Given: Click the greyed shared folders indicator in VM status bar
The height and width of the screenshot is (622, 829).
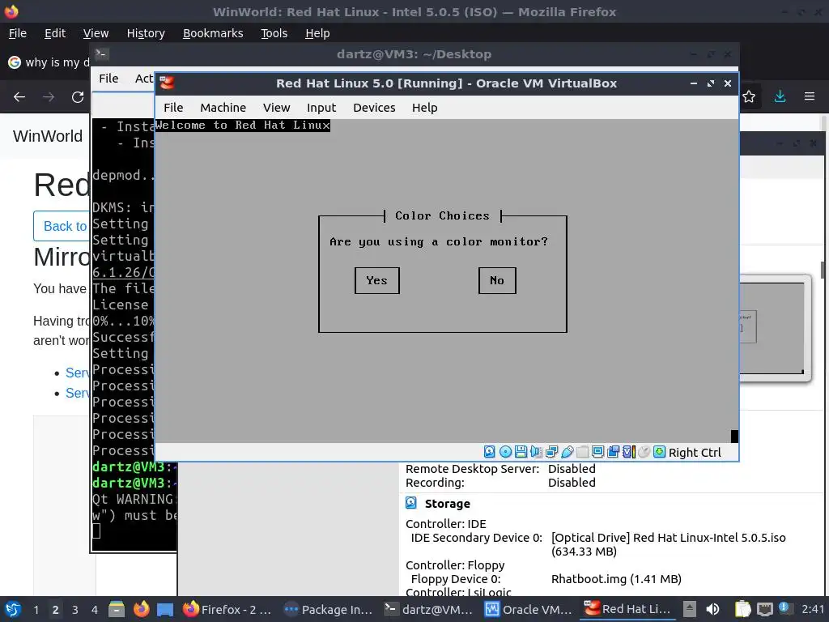Looking at the screenshot, I should pyautogui.click(x=583, y=452).
